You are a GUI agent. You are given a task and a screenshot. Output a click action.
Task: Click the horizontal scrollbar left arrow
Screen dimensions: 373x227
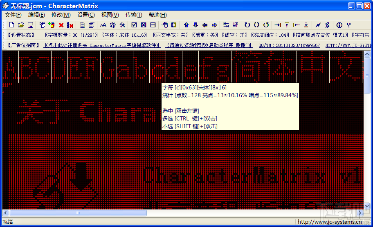pos(6,213)
